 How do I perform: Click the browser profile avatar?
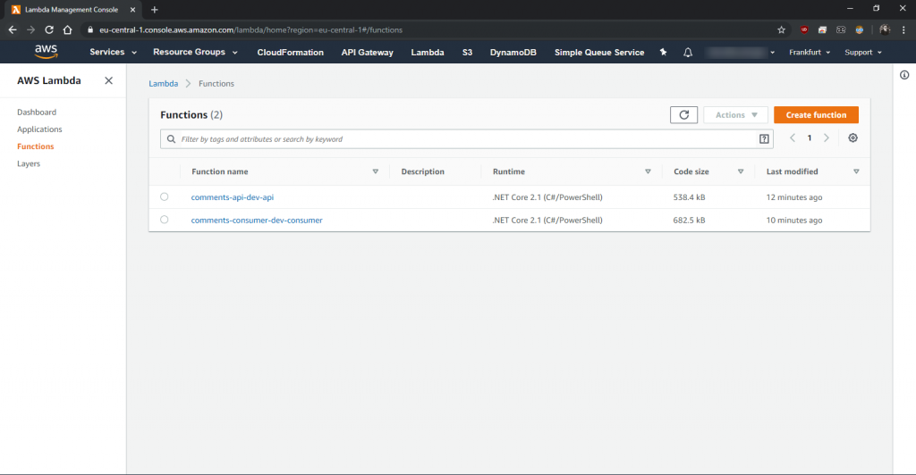point(885,29)
